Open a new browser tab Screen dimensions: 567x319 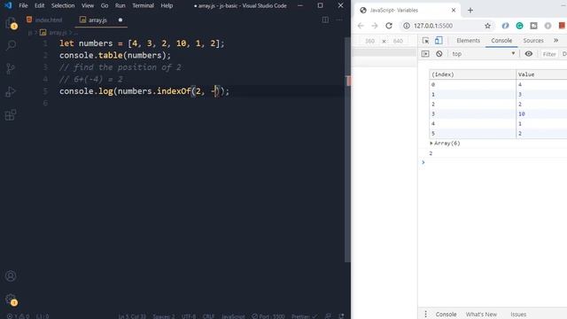[470, 10]
